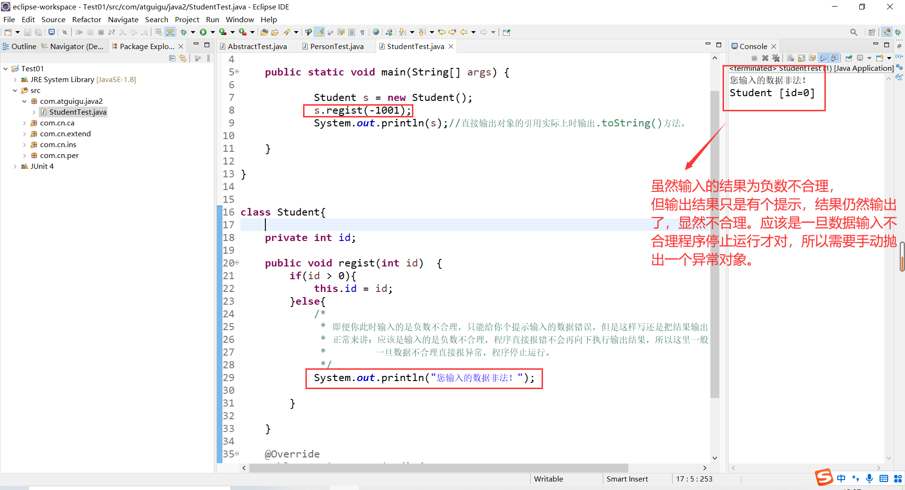Click the Clear Console icon
This screenshot has width=905, height=490.
click(x=790, y=58)
